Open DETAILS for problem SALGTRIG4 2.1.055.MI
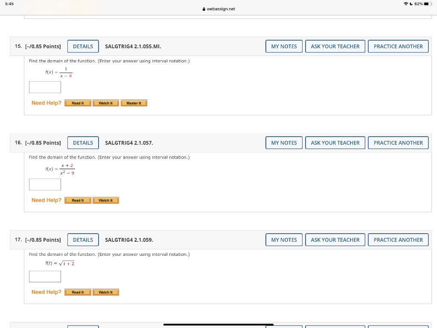 [83, 46]
